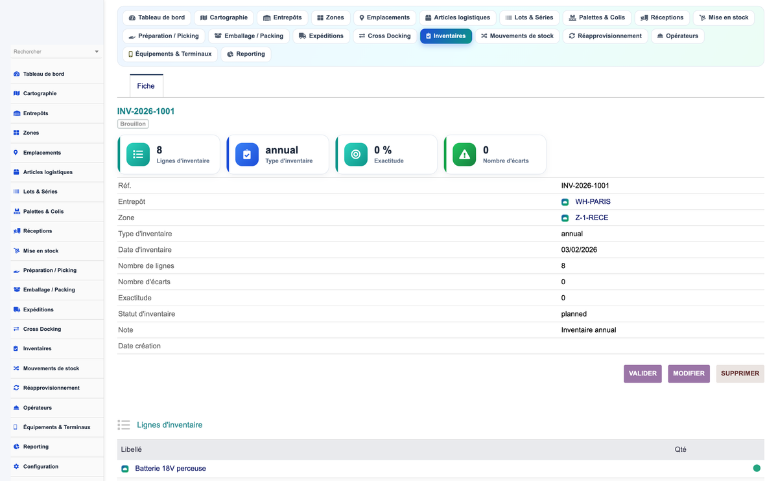Open Préparation / Picking in top menu

[x=163, y=36]
